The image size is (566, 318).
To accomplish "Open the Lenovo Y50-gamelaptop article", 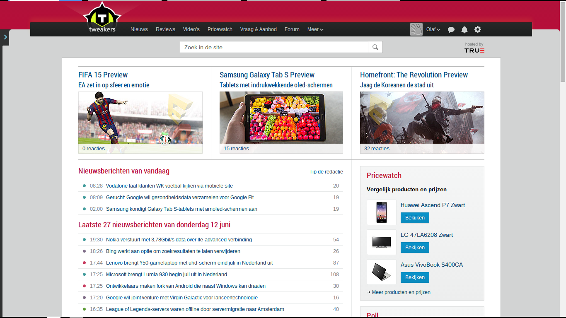I will tap(189, 263).
